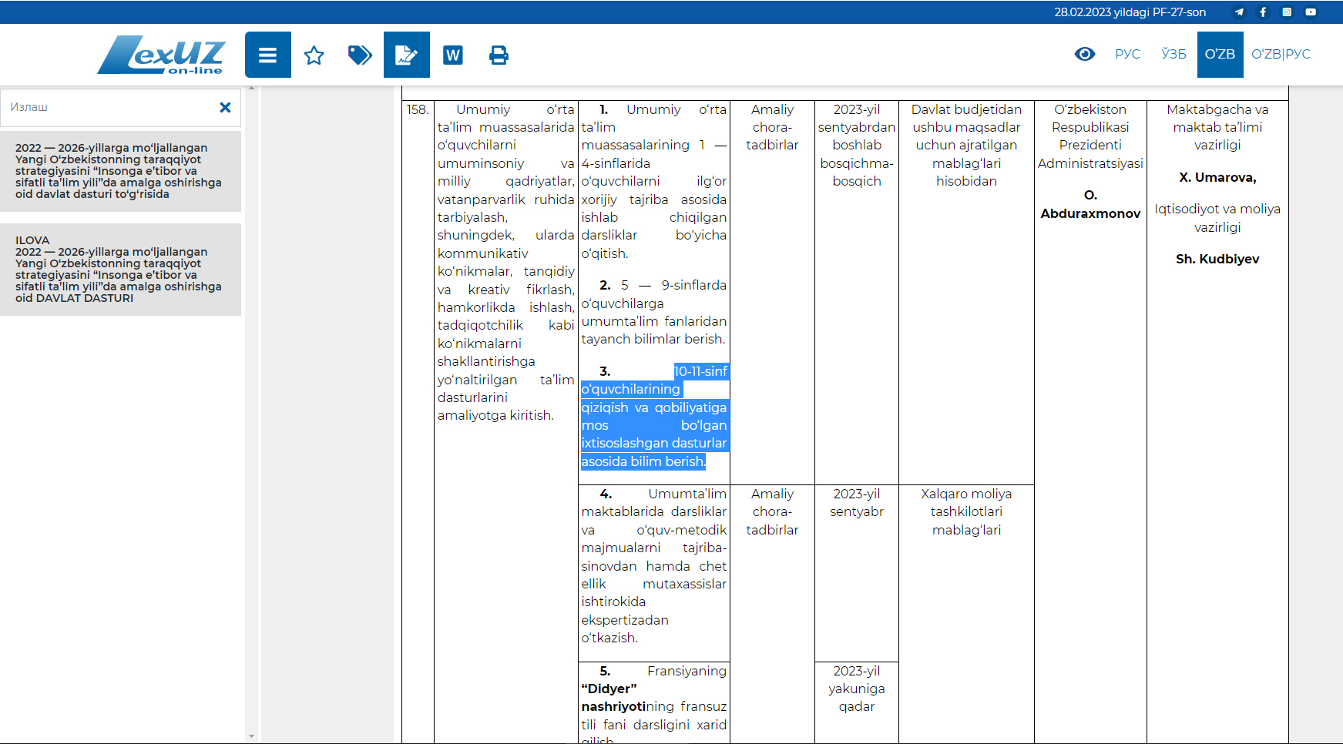Open the YouTube icon in header

pos(1311,12)
